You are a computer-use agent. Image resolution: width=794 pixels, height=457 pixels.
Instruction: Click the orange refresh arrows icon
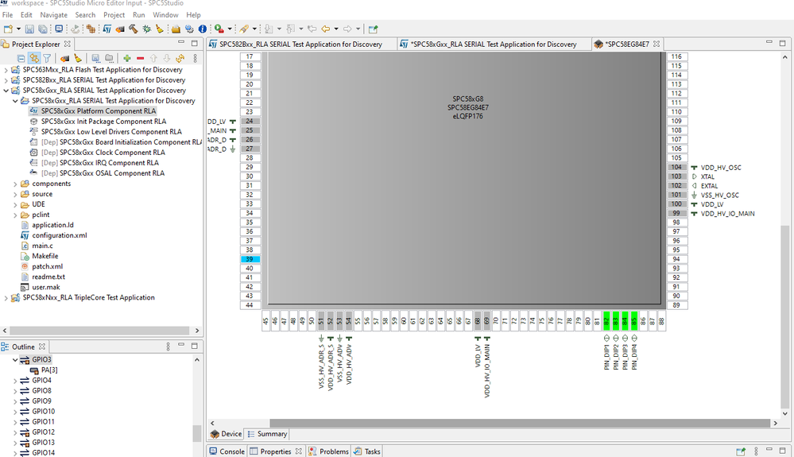click(180, 58)
